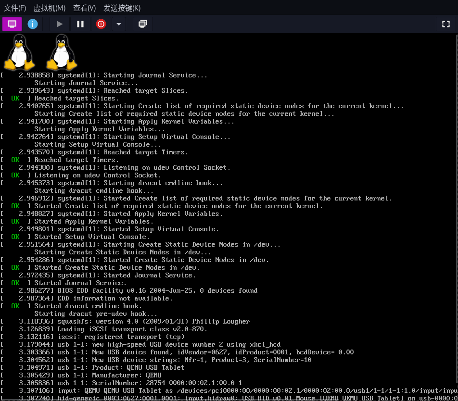The height and width of the screenshot is (401, 458).
Task: Expand the 查看(V) menu
Action: (84, 8)
